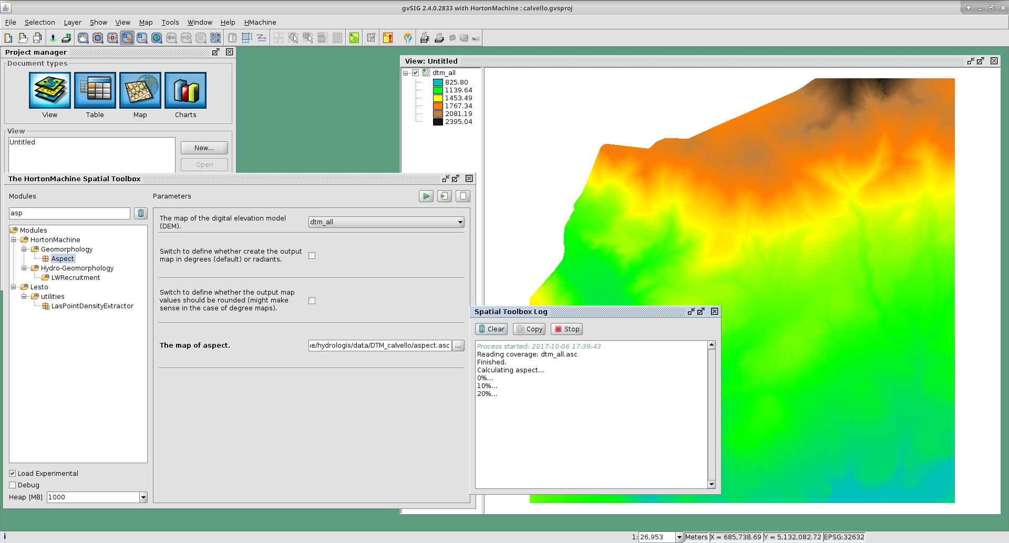Click EPSG:32632 in the status bar
1009x543 pixels.
click(x=844, y=537)
